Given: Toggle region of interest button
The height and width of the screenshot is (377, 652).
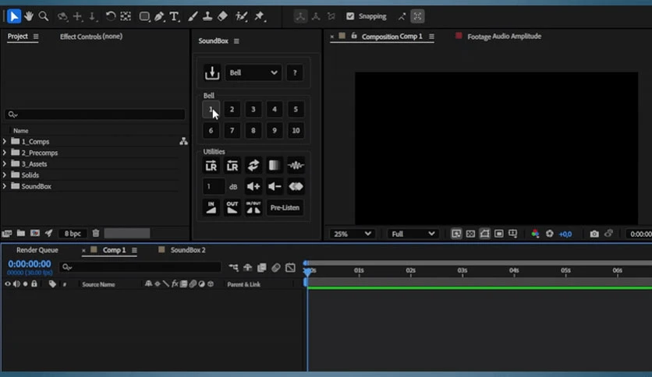Looking at the screenshot, I should click(498, 234).
